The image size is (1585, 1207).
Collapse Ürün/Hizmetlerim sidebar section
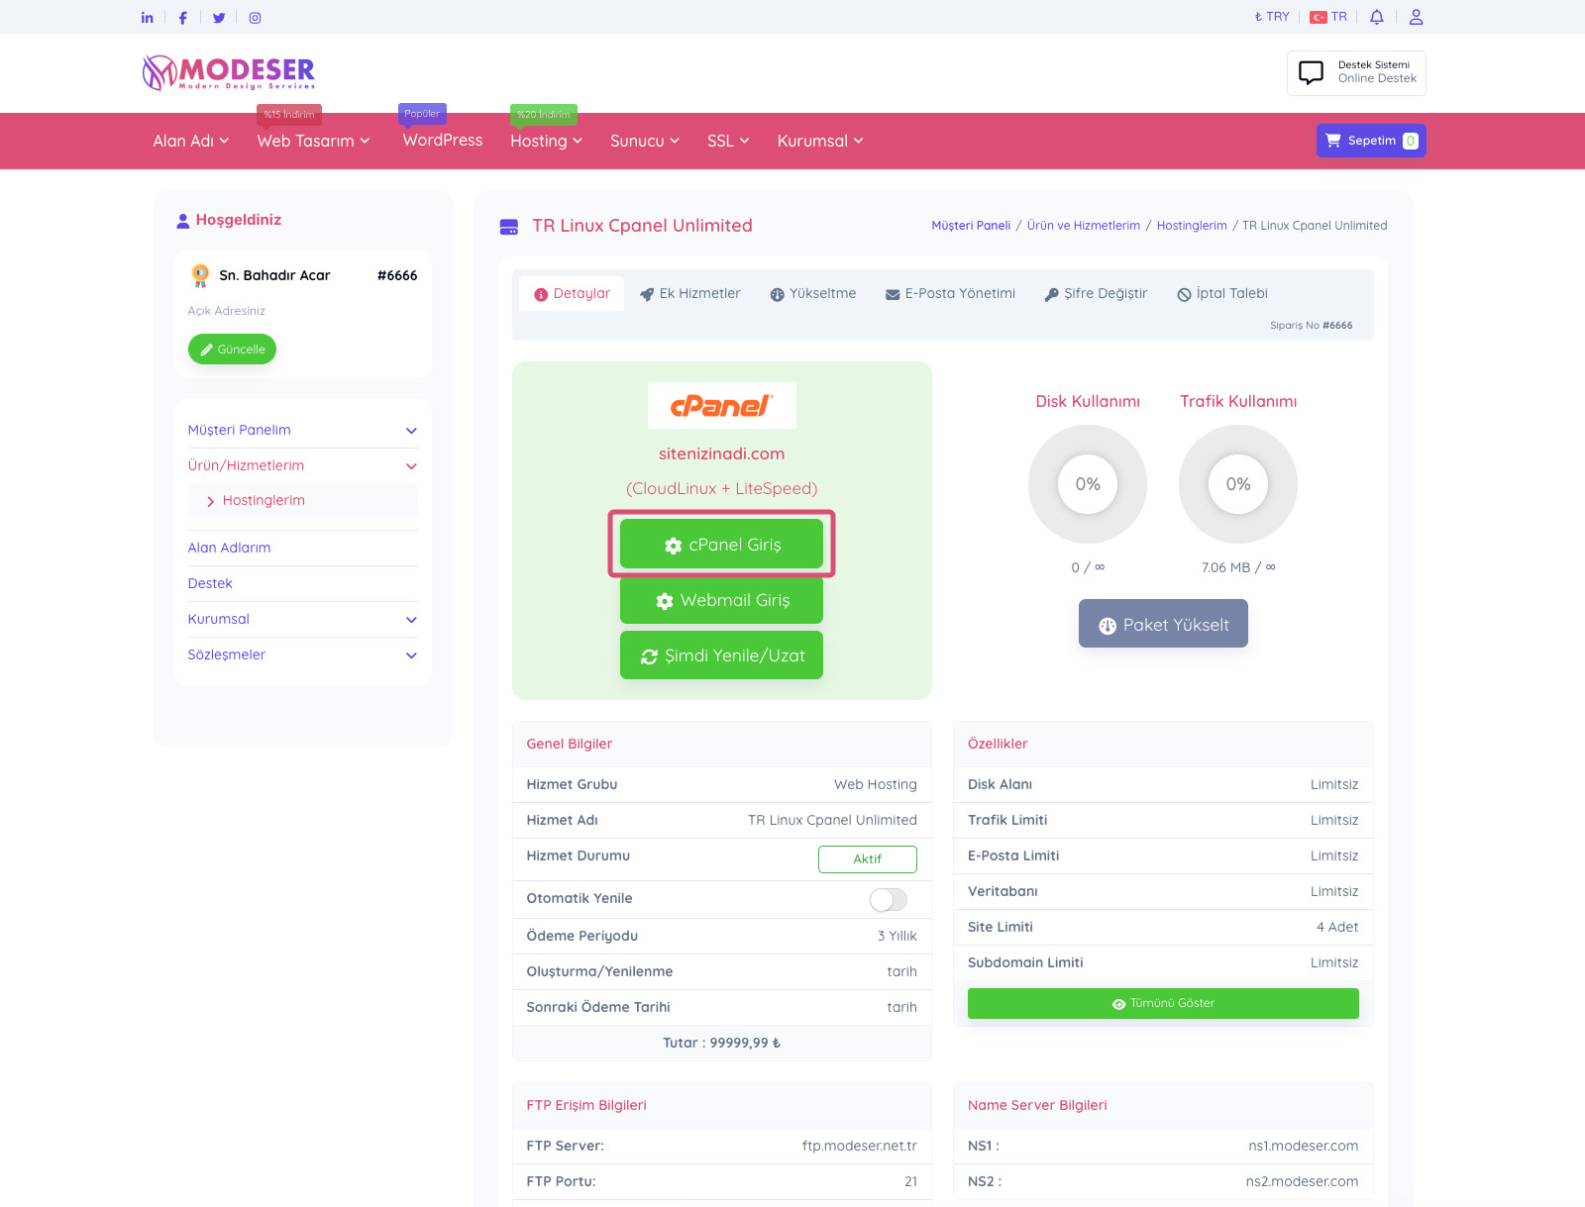(x=303, y=465)
